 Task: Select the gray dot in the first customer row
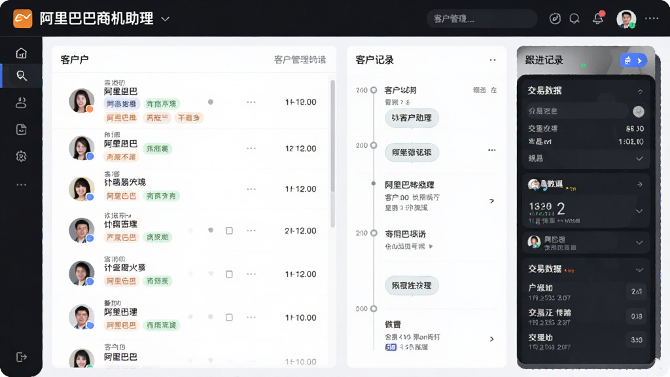tap(211, 102)
